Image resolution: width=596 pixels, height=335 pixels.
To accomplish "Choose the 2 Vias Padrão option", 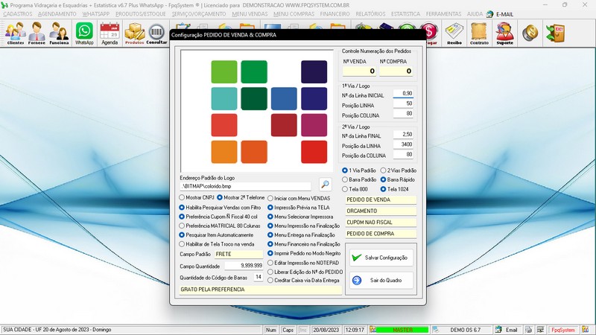I will 384,170.
